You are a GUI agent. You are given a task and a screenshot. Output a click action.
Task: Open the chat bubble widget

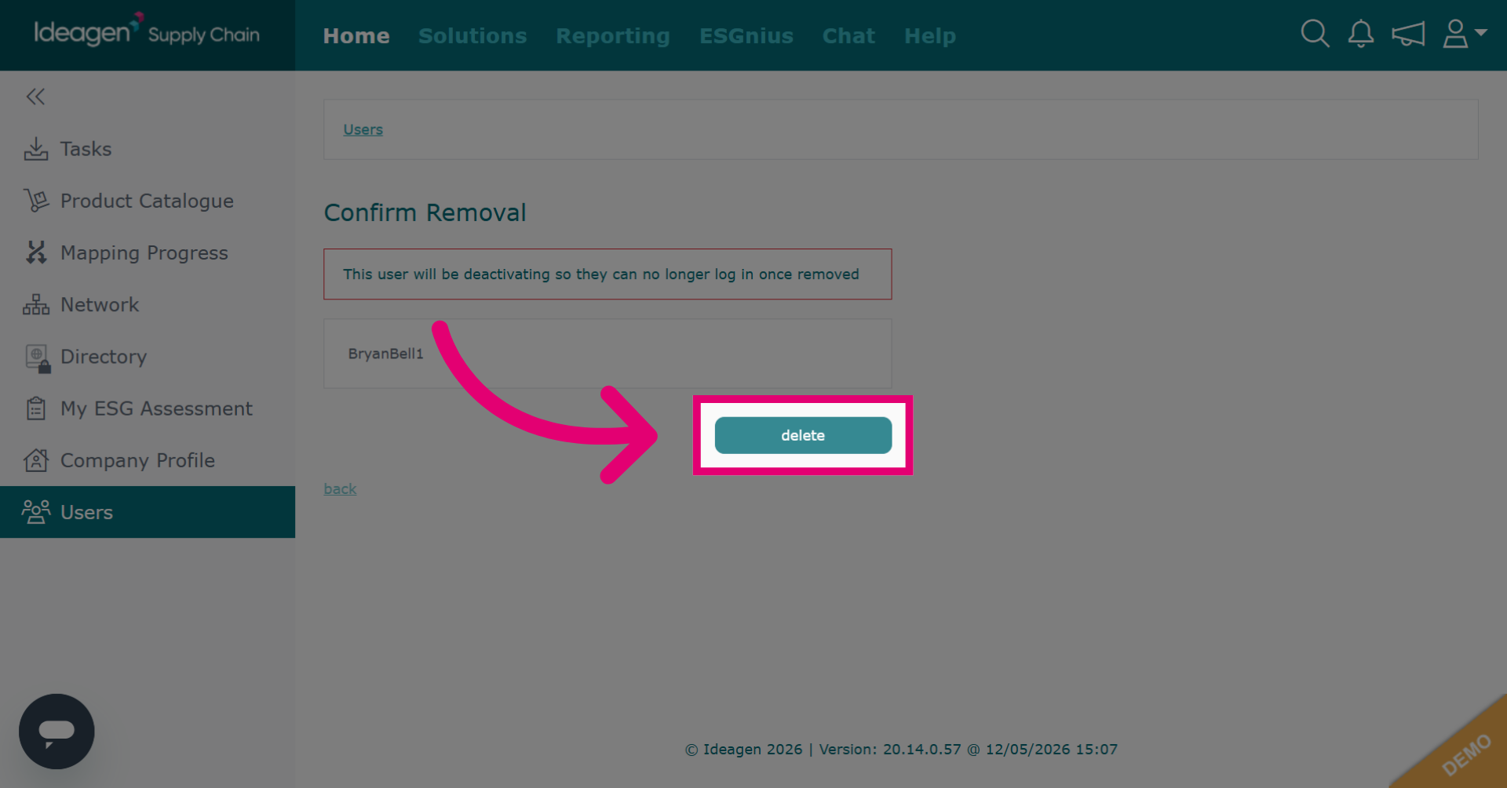pyautogui.click(x=57, y=731)
